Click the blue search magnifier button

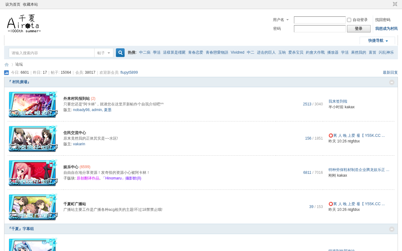tap(120, 53)
